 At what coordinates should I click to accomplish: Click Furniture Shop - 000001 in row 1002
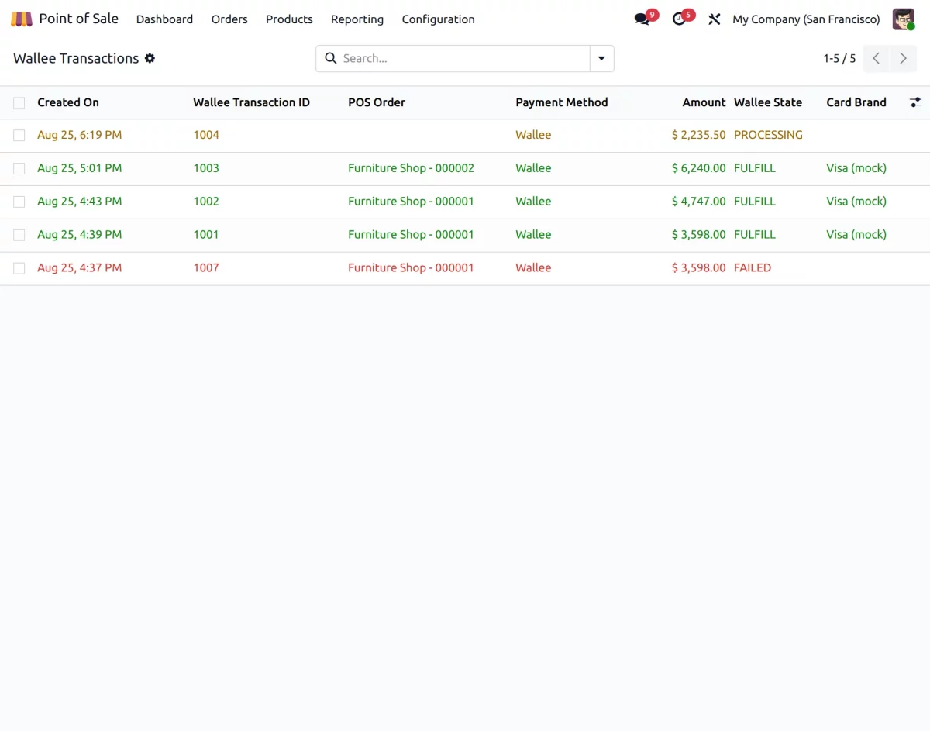click(411, 202)
